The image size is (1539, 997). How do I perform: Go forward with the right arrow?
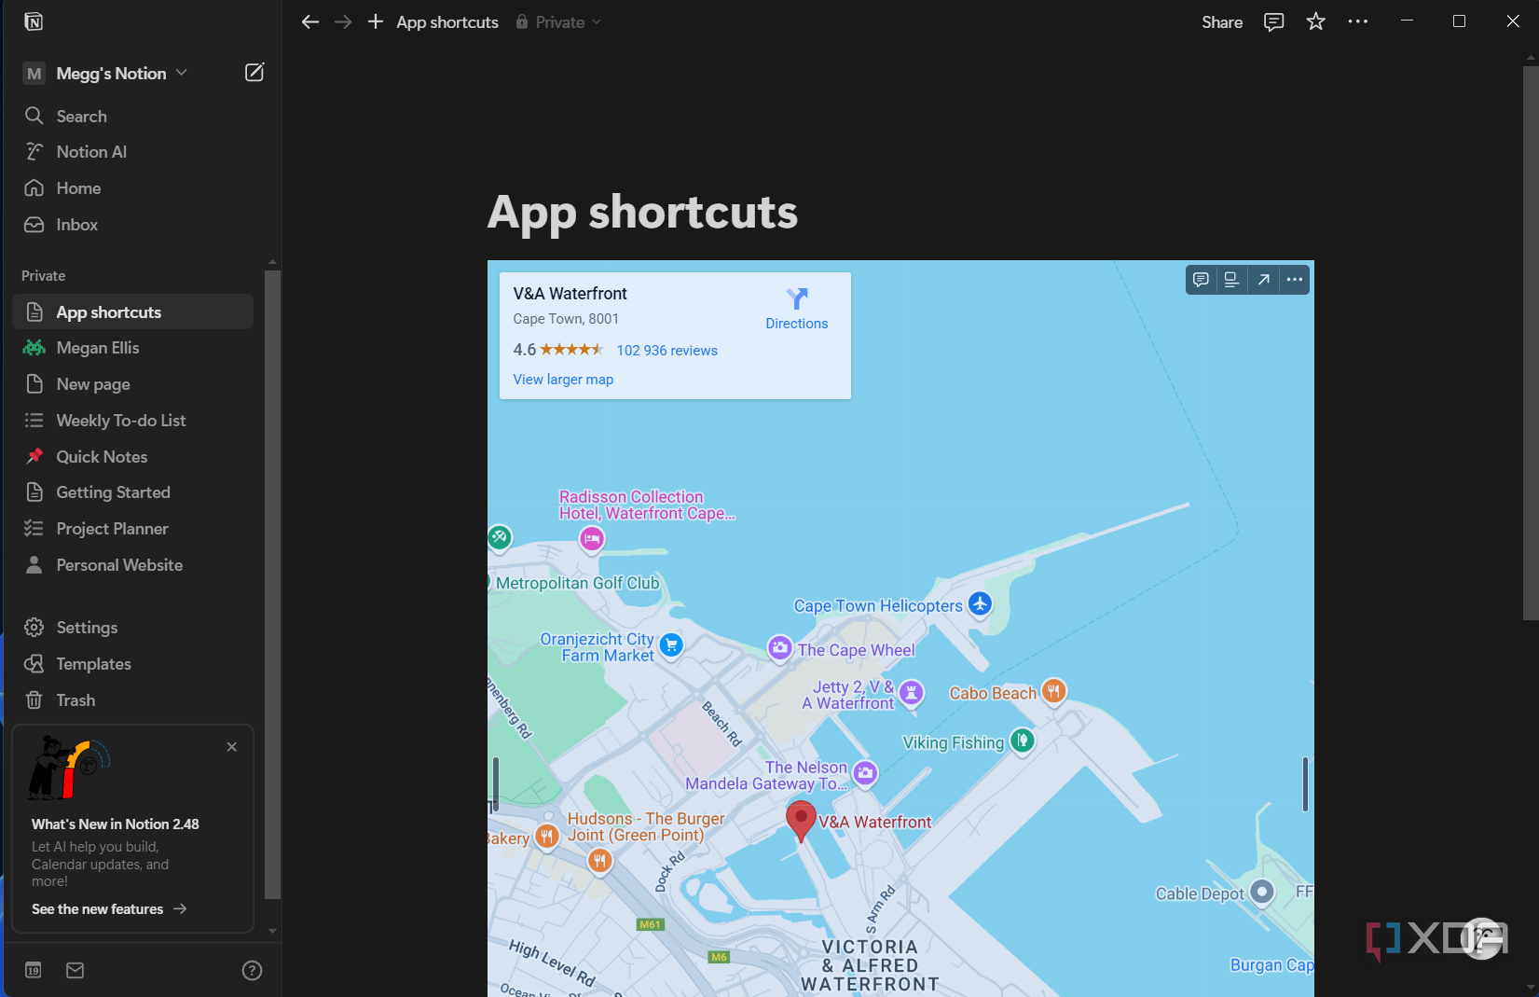(x=343, y=21)
